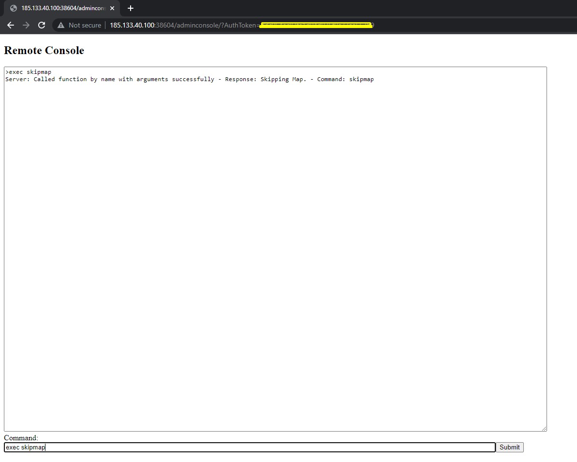Image resolution: width=577 pixels, height=462 pixels.
Task: Select the 185.133.40.100:38604 adminconsole tab title
Action: point(63,8)
